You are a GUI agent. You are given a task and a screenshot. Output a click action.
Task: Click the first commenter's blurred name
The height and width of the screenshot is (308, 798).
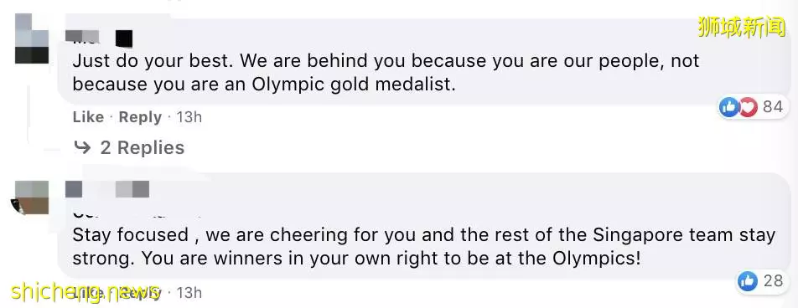click(99, 38)
